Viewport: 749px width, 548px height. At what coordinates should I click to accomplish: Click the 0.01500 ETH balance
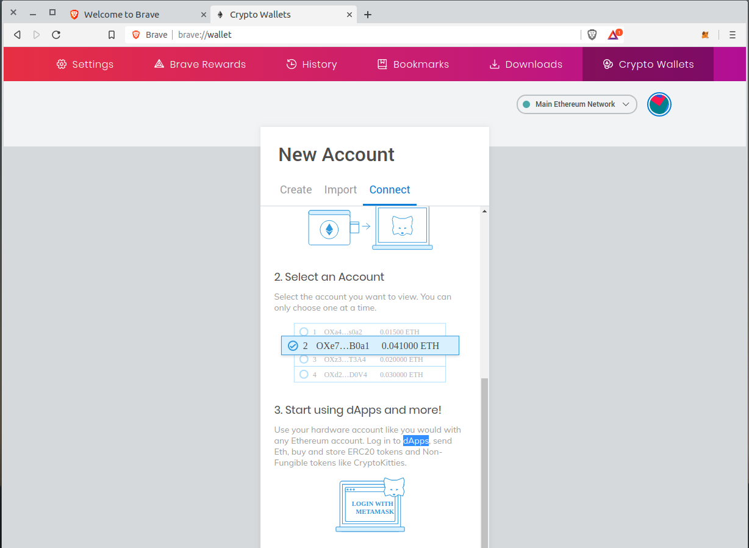tap(400, 332)
